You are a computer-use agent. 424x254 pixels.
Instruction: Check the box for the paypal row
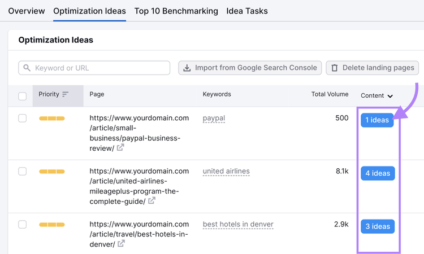pyautogui.click(x=22, y=118)
